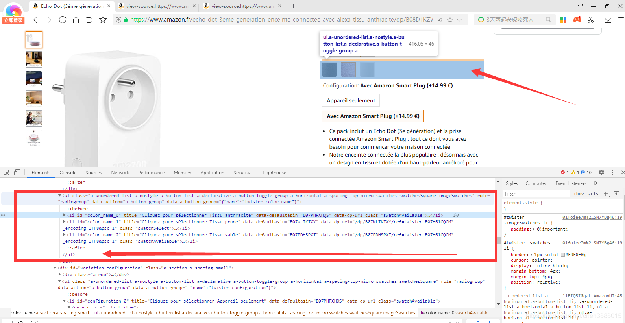The height and width of the screenshot is (323, 625).
Task: Open browser hamburger main menu
Action: (x=621, y=20)
